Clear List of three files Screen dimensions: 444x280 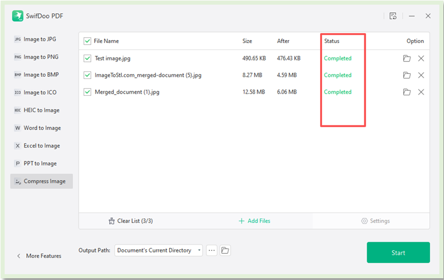[x=131, y=221]
